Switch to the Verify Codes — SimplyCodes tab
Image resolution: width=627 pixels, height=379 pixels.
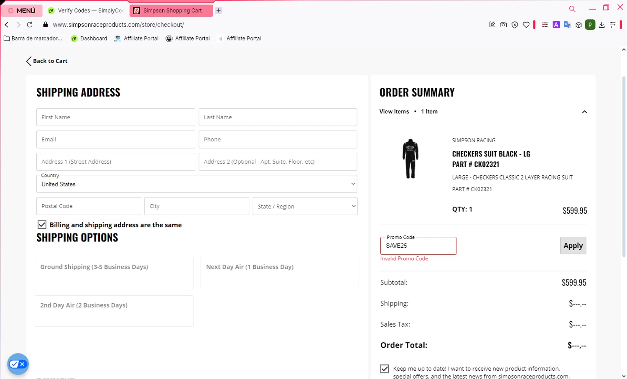tap(86, 10)
